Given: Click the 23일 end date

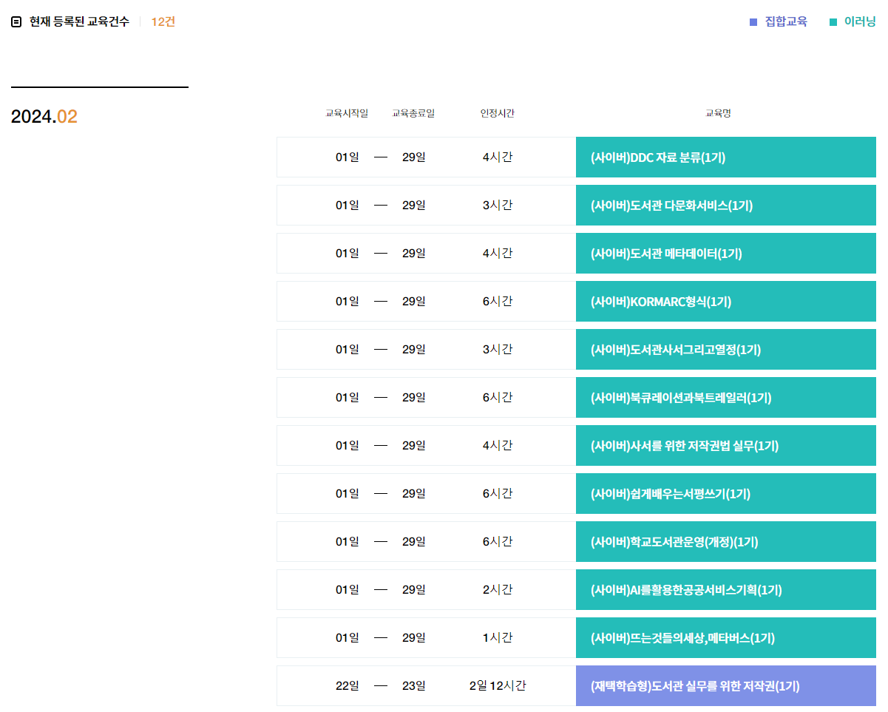Looking at the screenshot, I should click(414, 686).
